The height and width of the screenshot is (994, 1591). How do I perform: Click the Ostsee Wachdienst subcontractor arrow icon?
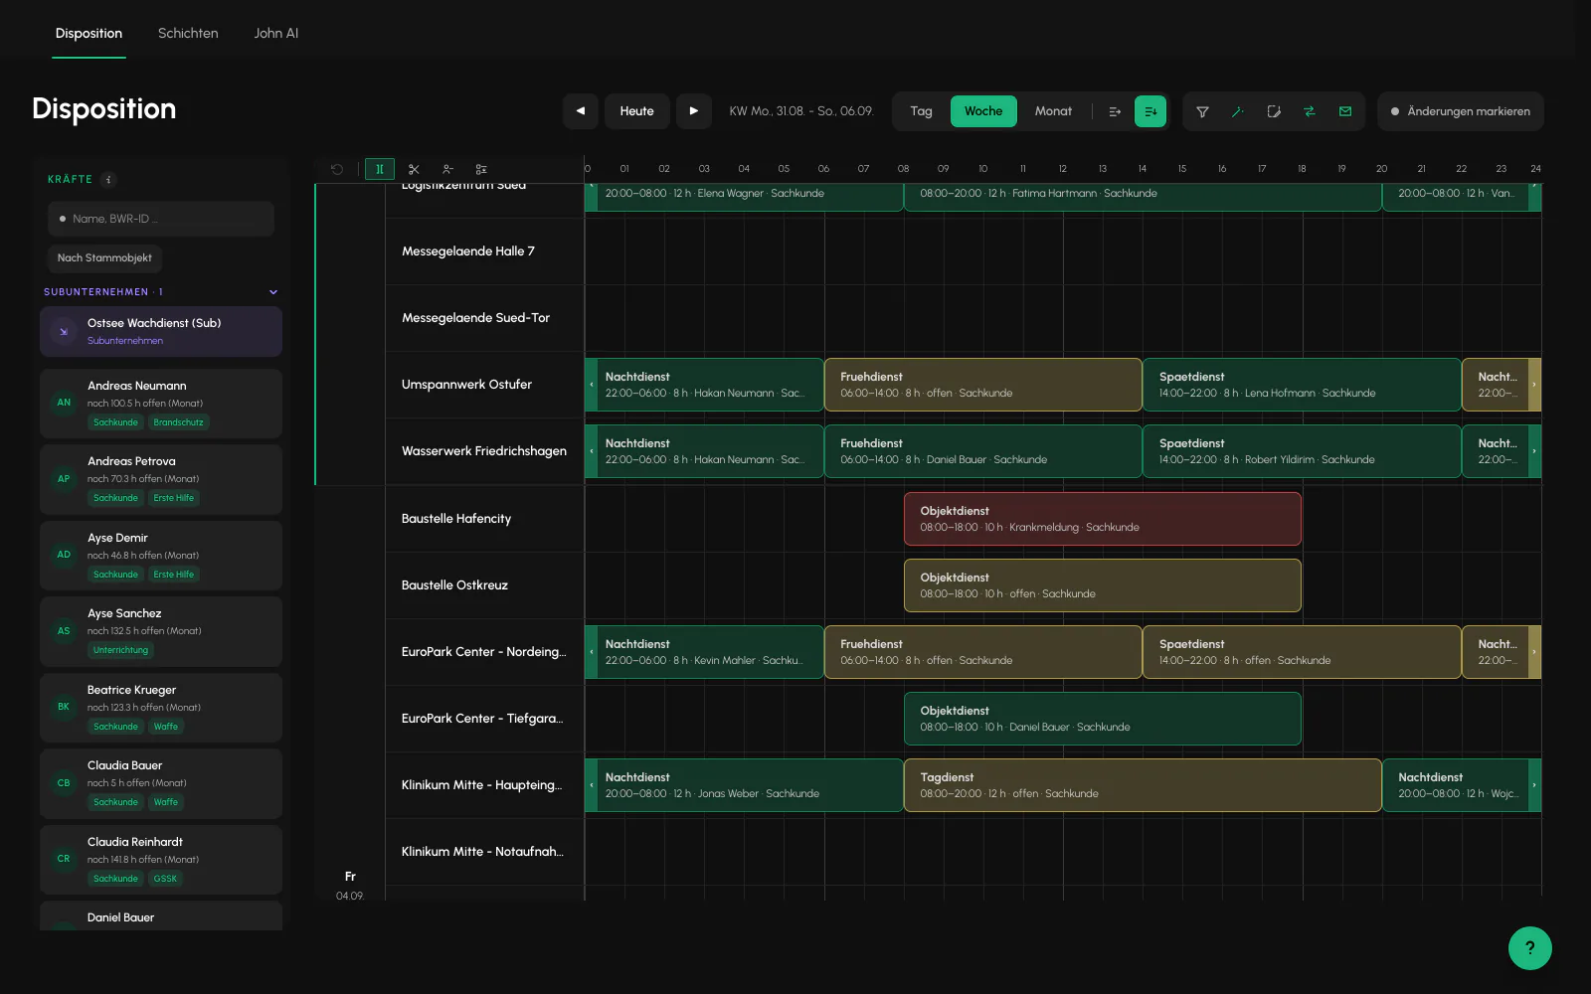(x=64, y=331)
